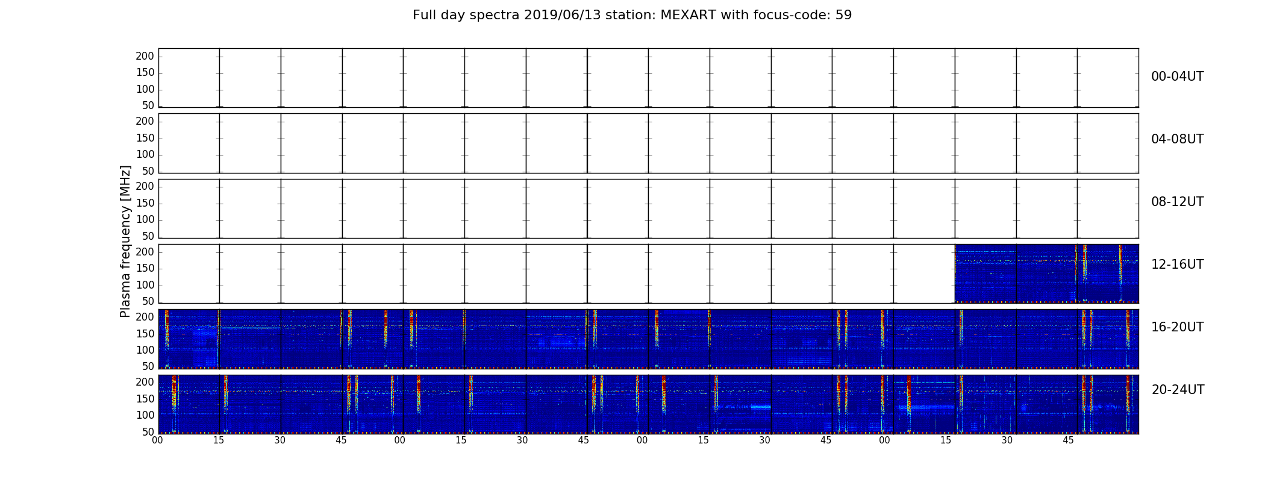The image size is (1265, 482).
Task: Click the 100 tick label of the 12-16UT panel
Action: pyautogui.click(x=145, y=285)
